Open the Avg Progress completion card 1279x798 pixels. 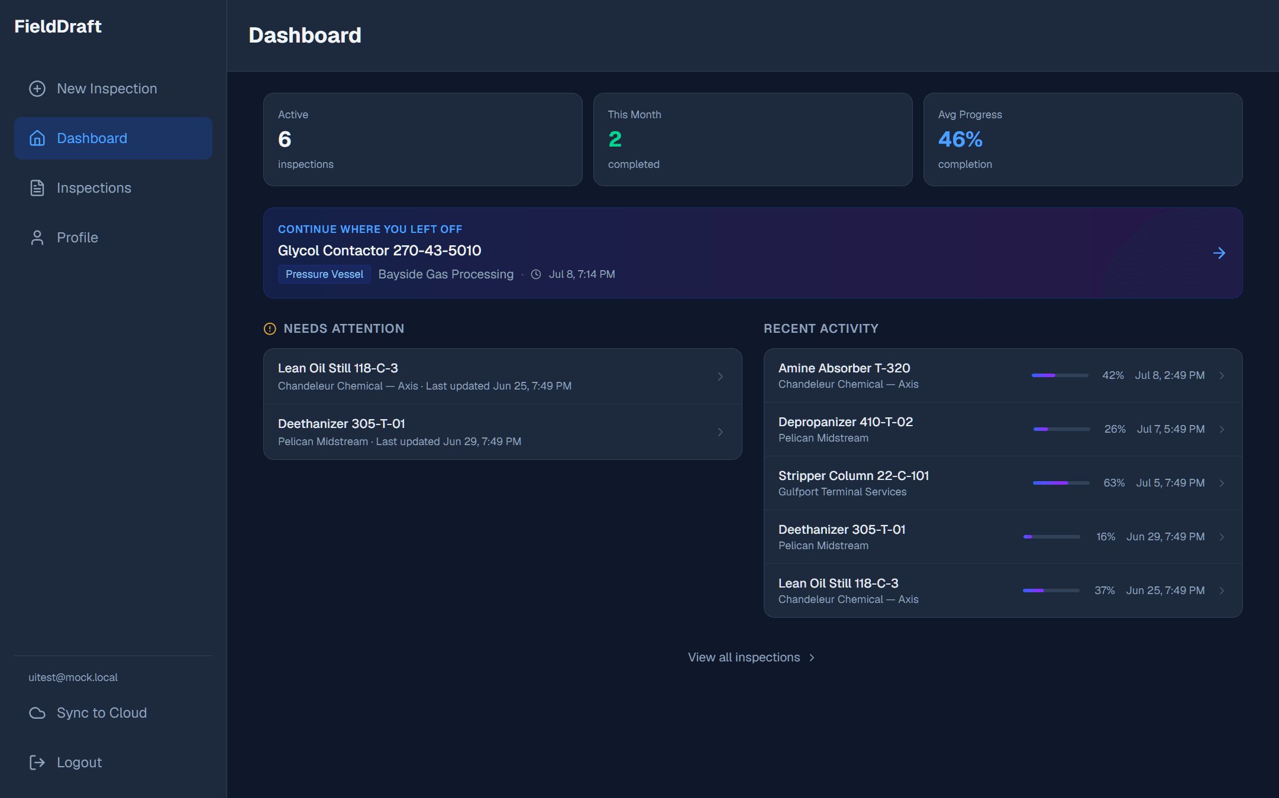pos(1083,140)
